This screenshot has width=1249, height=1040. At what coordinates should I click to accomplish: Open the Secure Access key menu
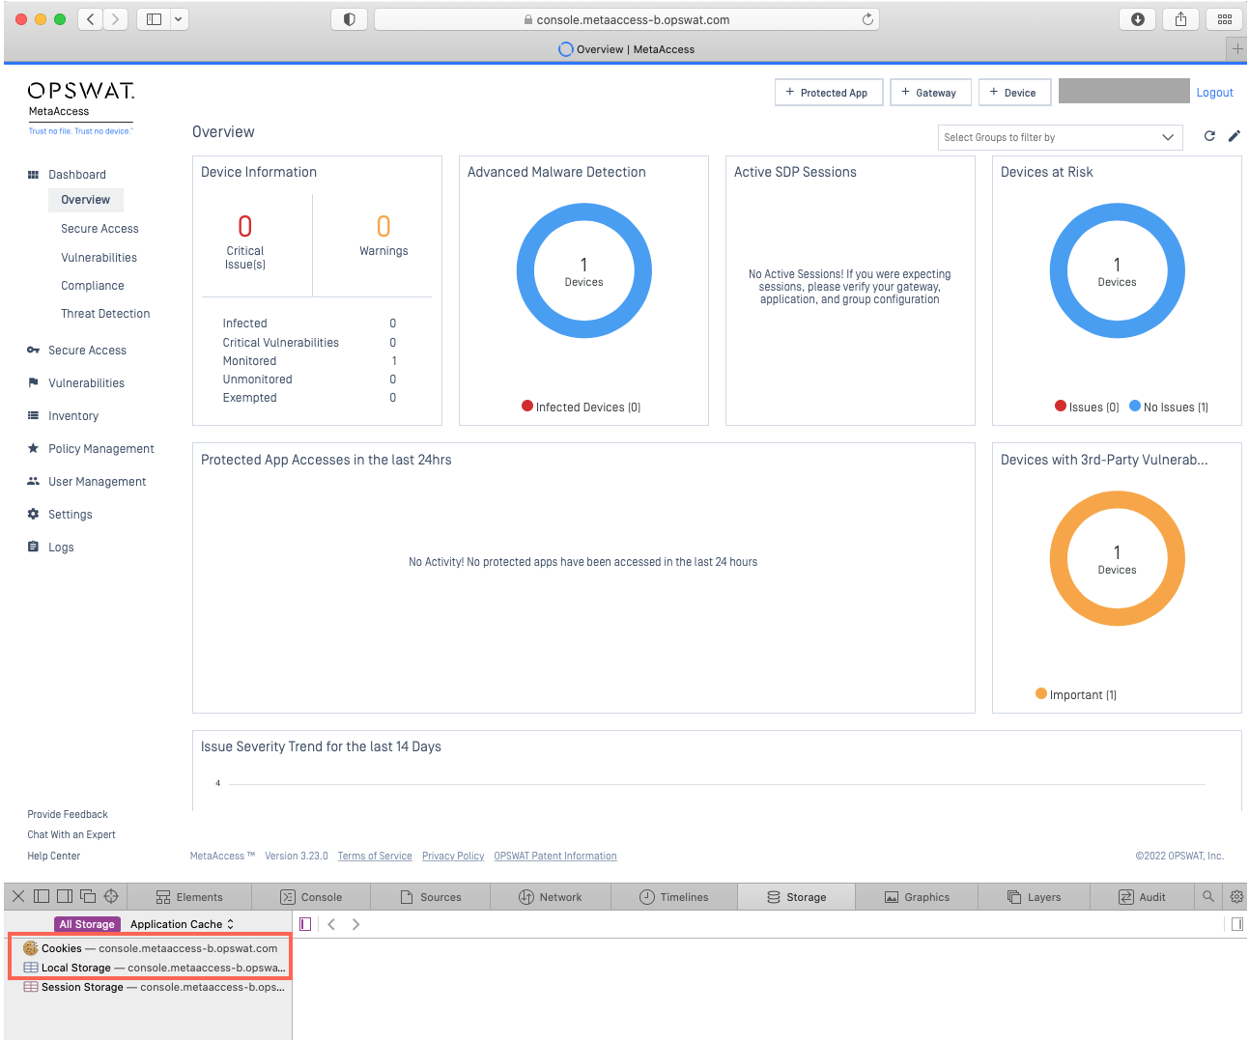[76, 351]
